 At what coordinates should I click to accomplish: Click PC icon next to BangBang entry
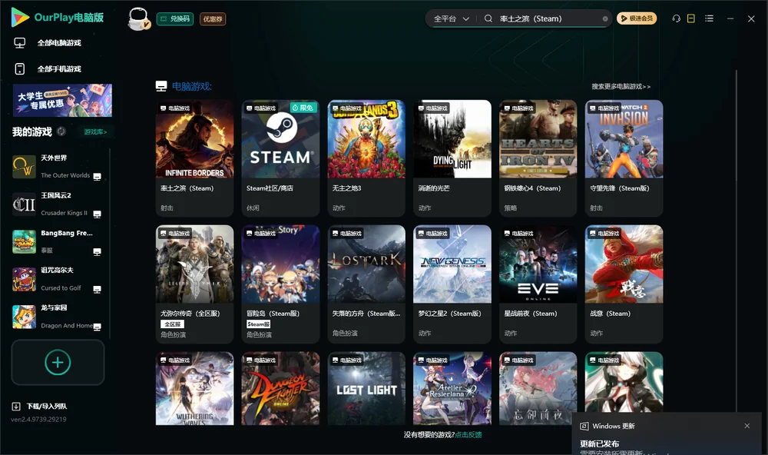click(98, 252)
